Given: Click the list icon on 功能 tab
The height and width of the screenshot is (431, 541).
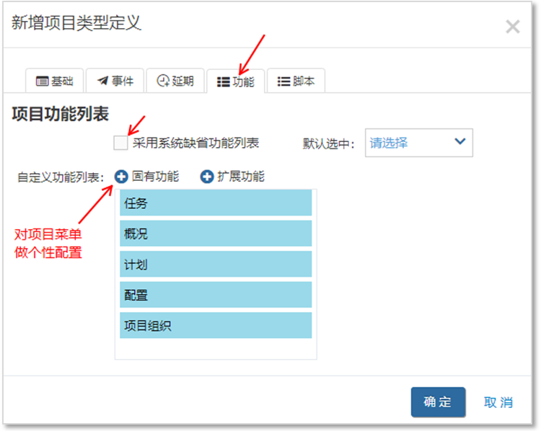Looking at the screenshot, I should 223,82.
